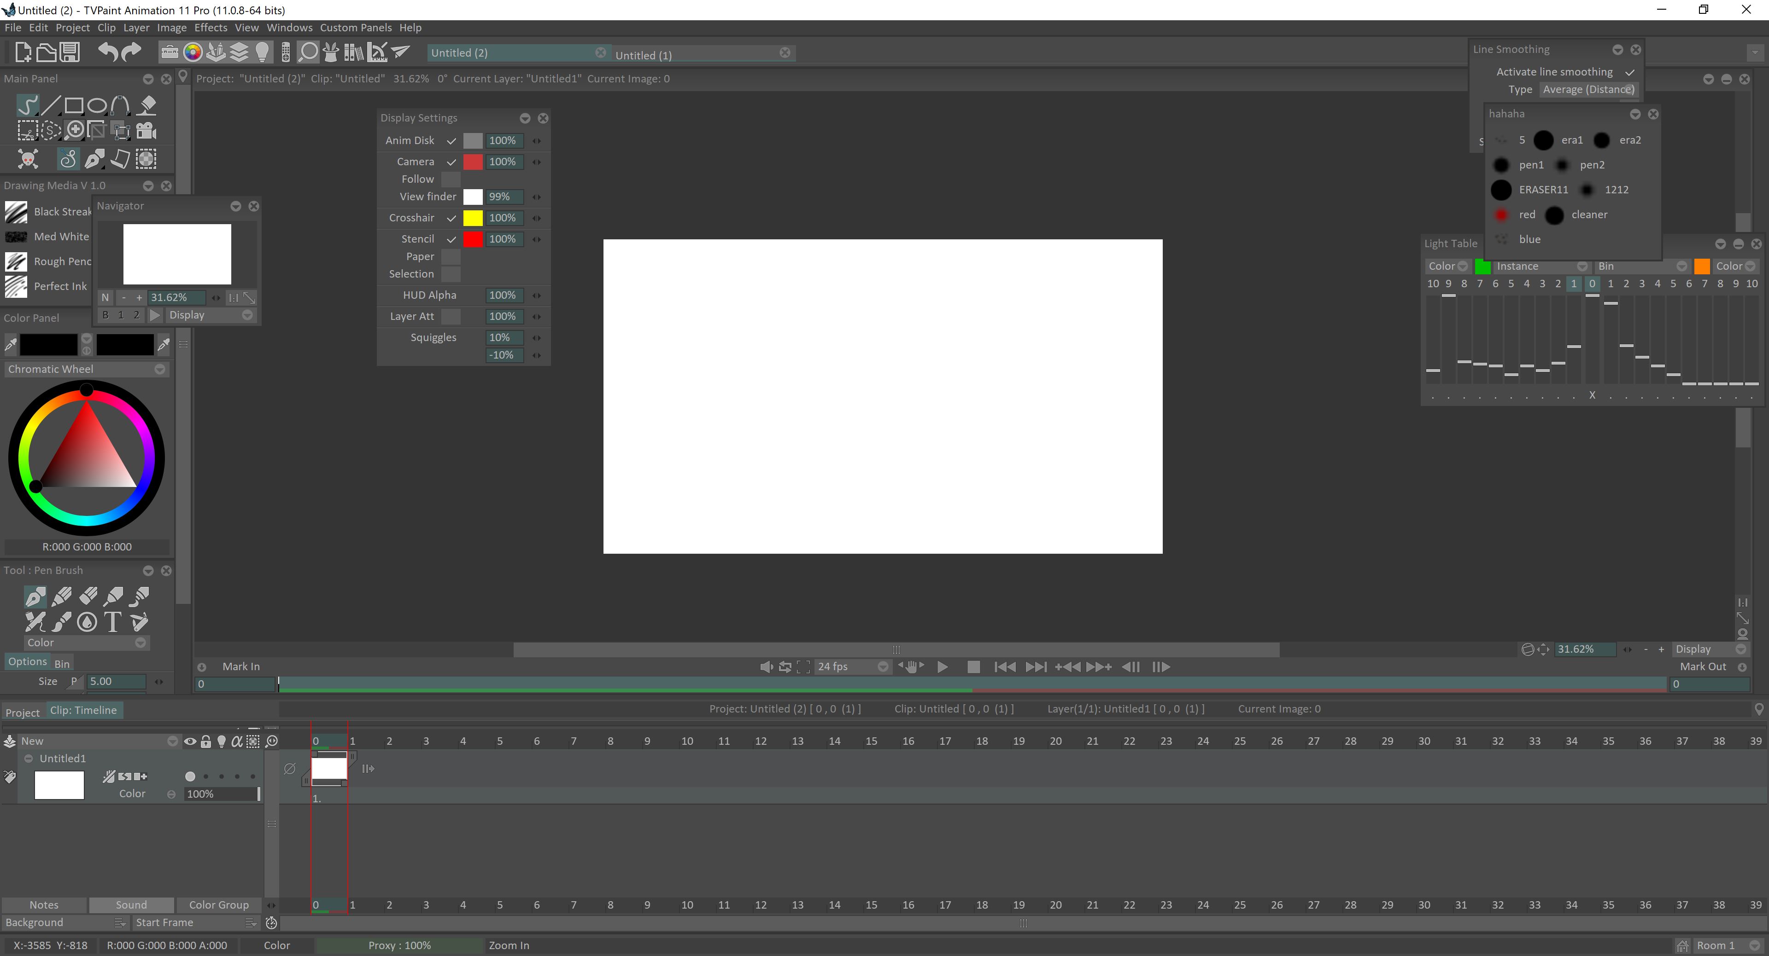Open the Effects menu
Screen dimensions: 1769x956
[211, 28]
